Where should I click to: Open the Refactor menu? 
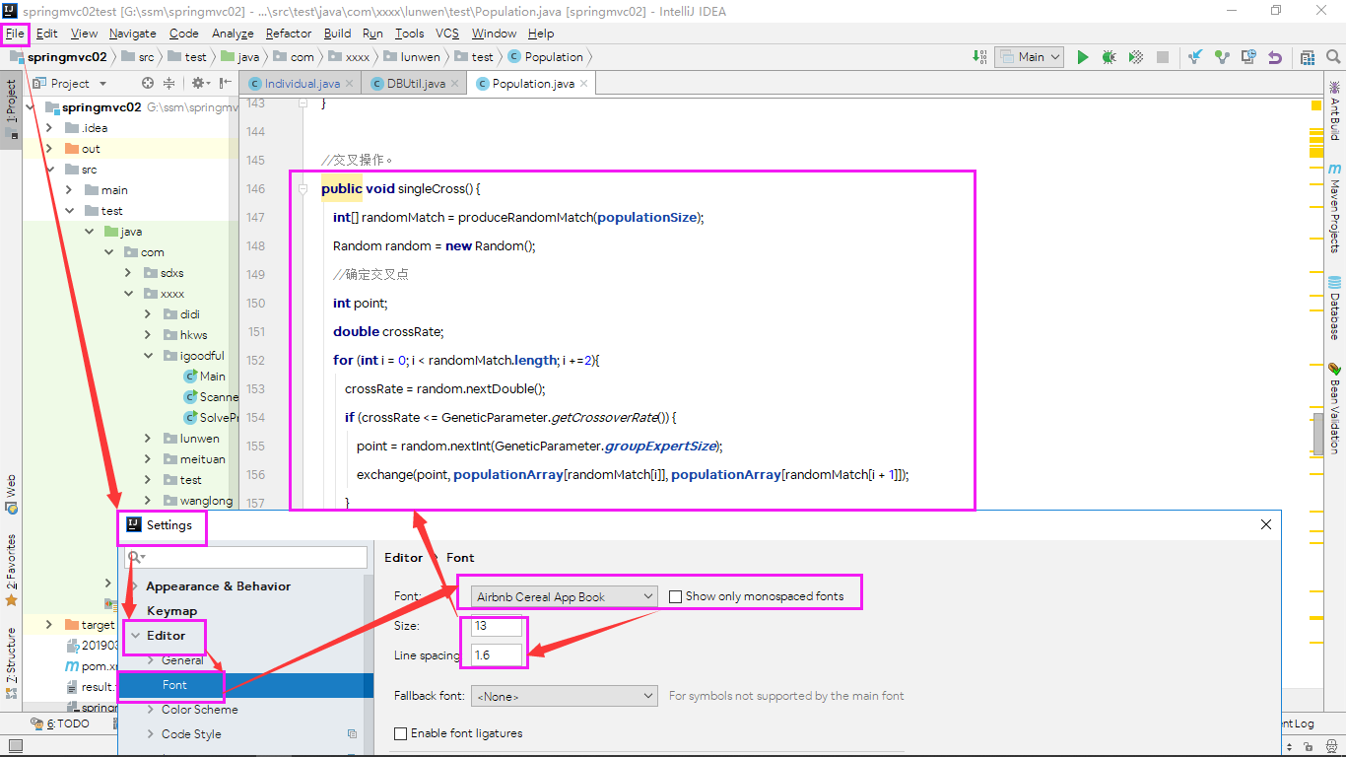tap(289, 34)
